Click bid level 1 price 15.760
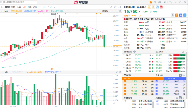 [134, 81]
